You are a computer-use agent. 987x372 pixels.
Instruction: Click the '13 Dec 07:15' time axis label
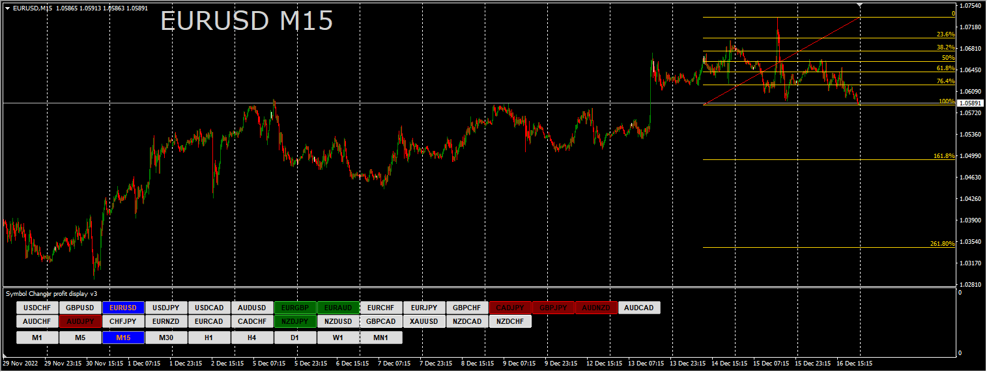[x=646, y=364]
